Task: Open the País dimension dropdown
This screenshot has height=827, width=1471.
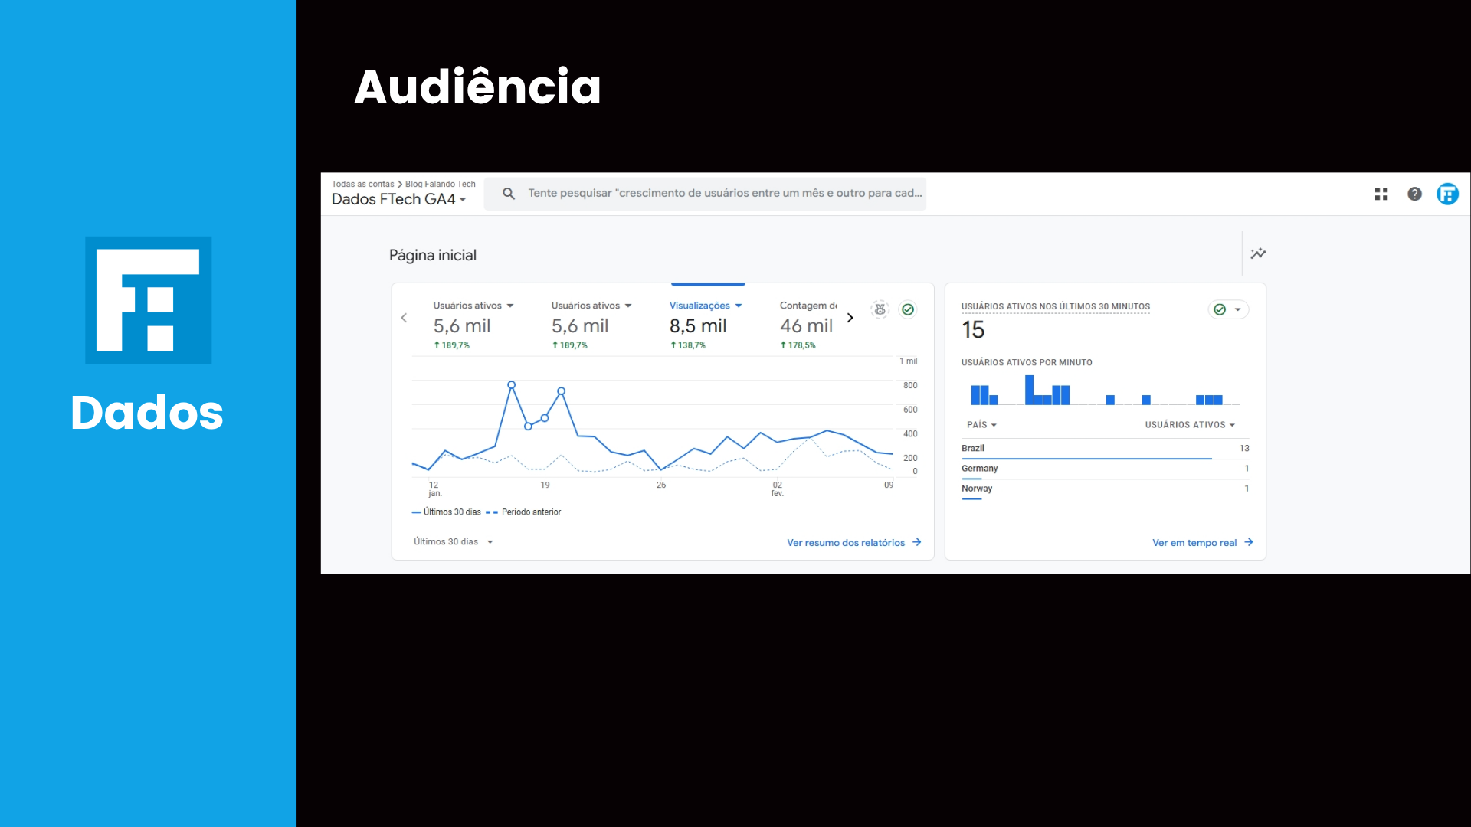Action: coord(981,425)
